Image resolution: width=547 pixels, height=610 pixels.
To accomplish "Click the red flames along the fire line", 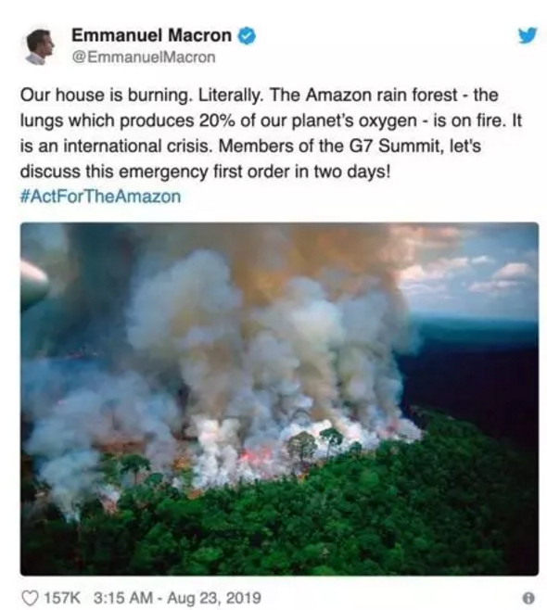I will (x=255, y=456).
